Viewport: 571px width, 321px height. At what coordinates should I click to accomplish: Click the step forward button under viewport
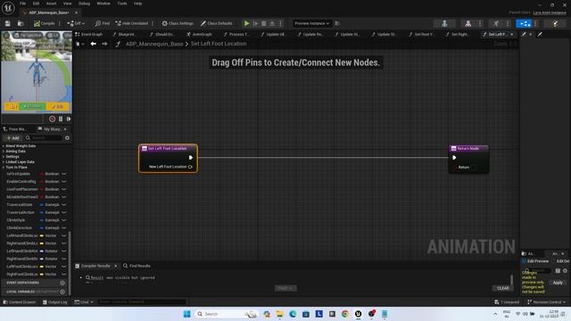(69, 119)
